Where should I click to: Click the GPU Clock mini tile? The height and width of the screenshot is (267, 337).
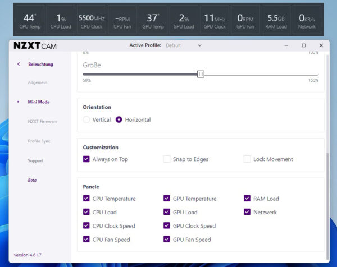pos(215,20)
